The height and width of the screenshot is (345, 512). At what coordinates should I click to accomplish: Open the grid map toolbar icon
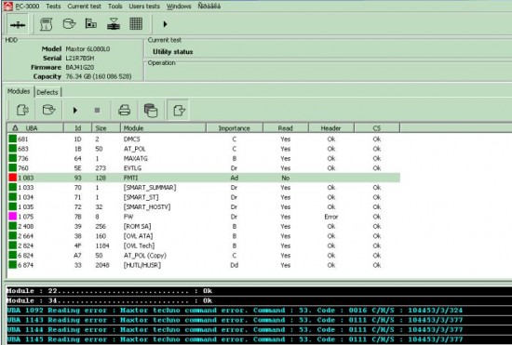click(x=136, y=24)
